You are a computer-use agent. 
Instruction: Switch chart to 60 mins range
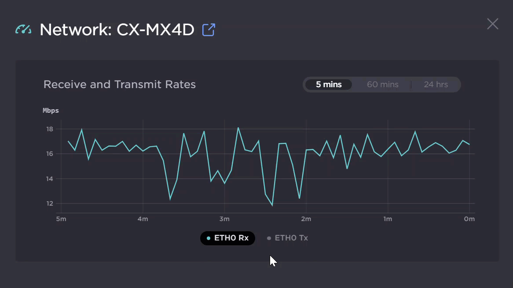[x=382, y=85]
